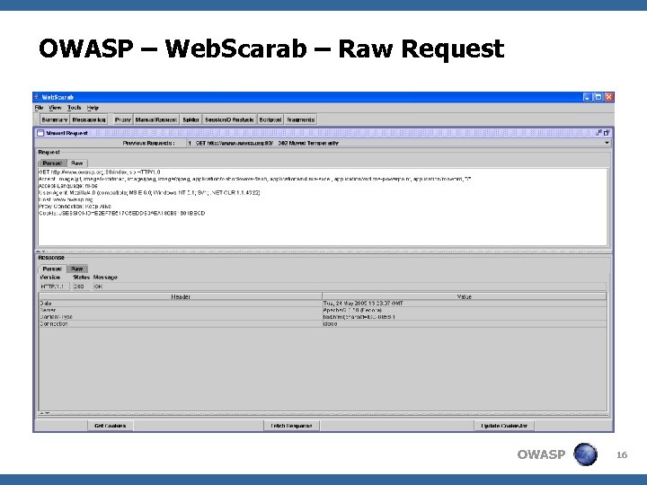647x485 pixels.
Task: Maximize the WebScarab window
Action: coord(598,97)
